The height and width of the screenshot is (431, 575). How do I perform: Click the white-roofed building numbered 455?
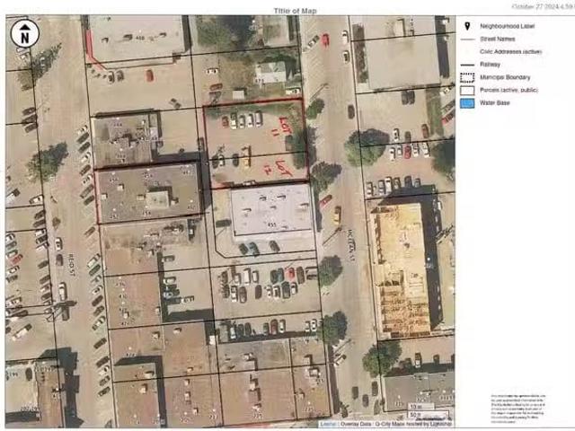[x=271, y=210]
